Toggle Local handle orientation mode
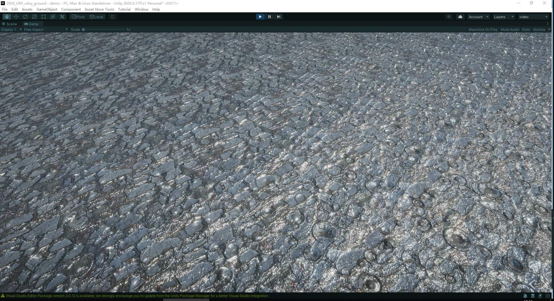 pyautogui.click(x=96, y=17)
